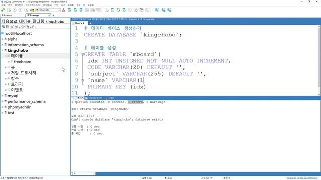Image resolution: width=321 pixels, height=180 pixels.
Task: Select the freeboard table
Action: coord(23,62)
